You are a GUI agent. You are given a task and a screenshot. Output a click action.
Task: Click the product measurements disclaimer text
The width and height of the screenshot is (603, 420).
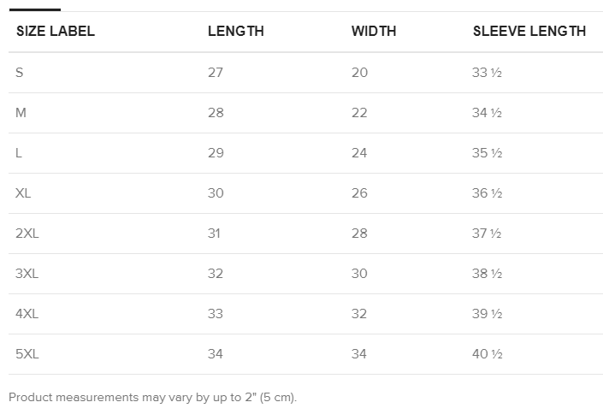tap(152, 397)
